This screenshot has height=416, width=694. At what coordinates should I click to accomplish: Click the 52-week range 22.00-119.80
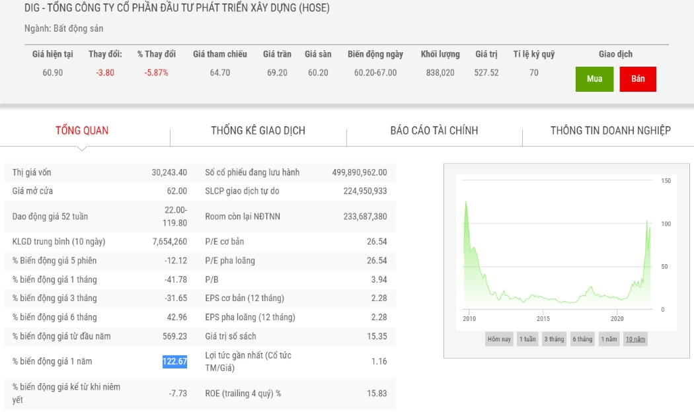point(175,217)
